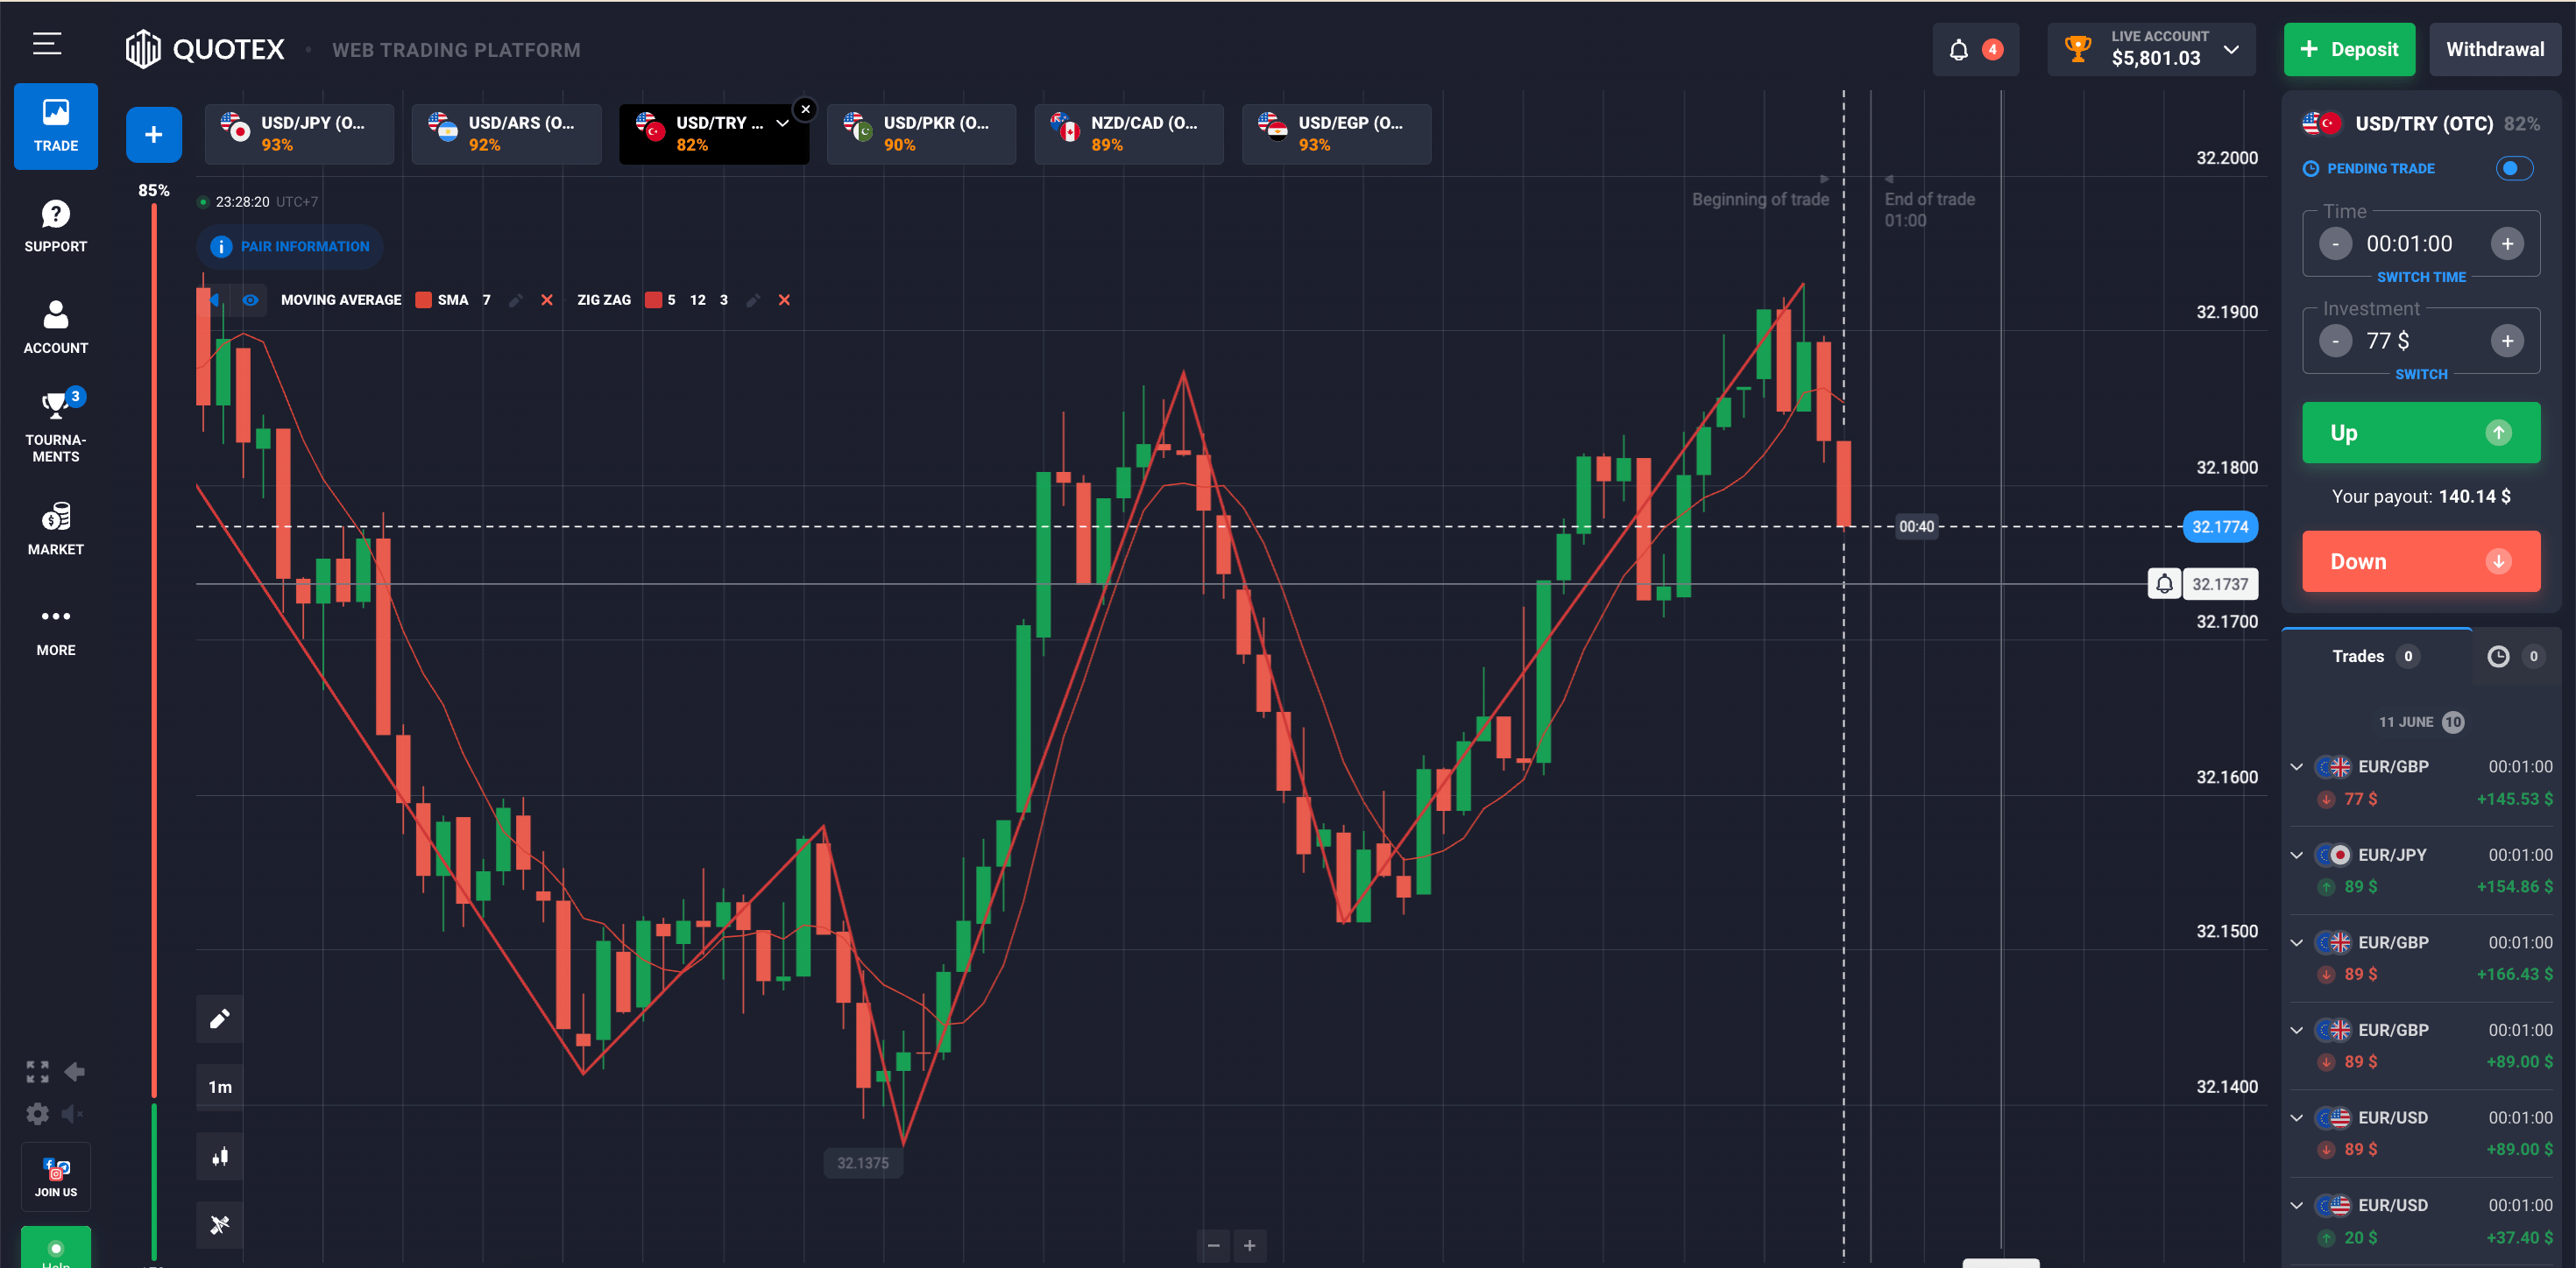Image resolution: width=2576 pixels, height=1268 pixels.
Task: Open the live account dropdown chevron
Action: tap(2231, 49)
